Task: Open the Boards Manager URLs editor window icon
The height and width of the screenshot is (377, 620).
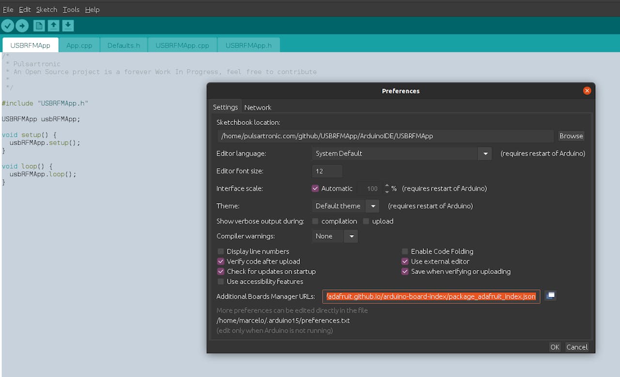Action: [550, 296]
